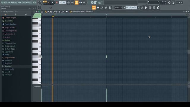
Task: Select the Mute tool in piano roll toolbar
Action: [x=56, y=12]
